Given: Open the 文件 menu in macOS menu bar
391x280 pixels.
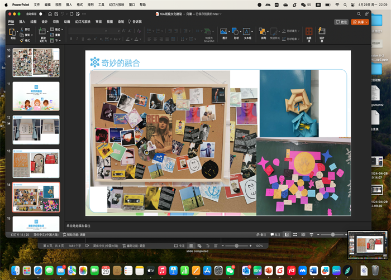Looking at the screenshot, I should (x=37, y=4).
